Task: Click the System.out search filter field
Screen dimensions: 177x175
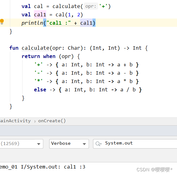Action: click(135, 144)
